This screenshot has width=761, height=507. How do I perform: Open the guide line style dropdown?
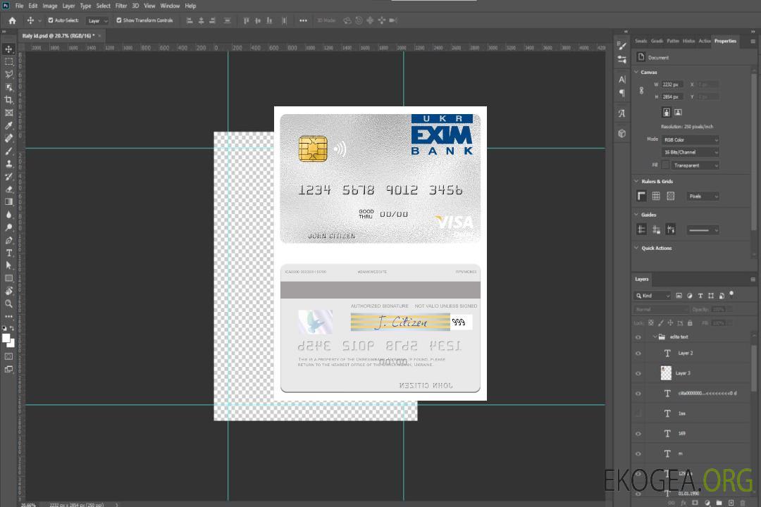(x=703, y=230)
